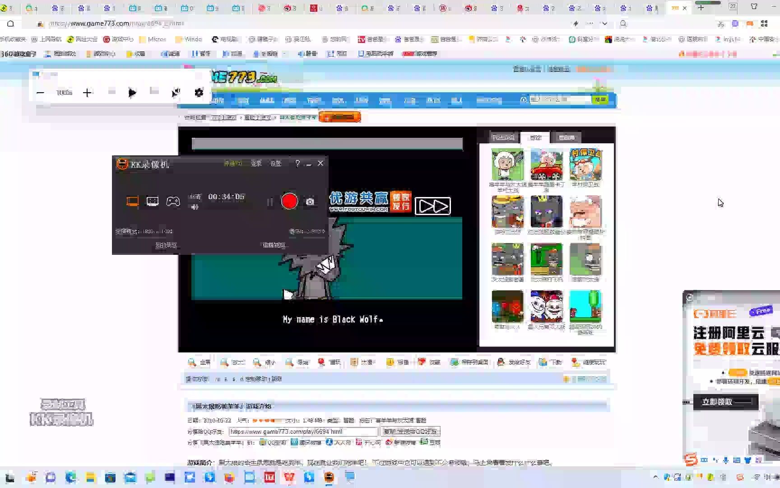Select game recording mode gamepad icon
The image size is (780, 488).
(173, 202)
